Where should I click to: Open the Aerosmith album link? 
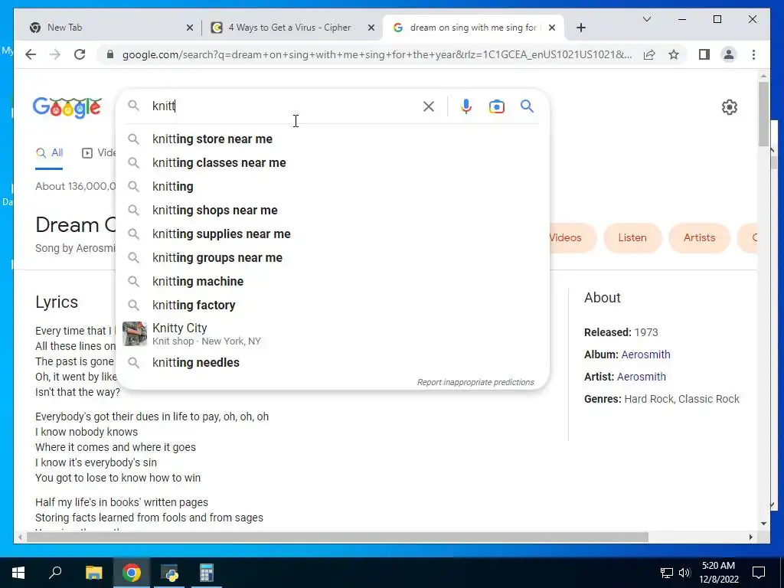(645, 354)
